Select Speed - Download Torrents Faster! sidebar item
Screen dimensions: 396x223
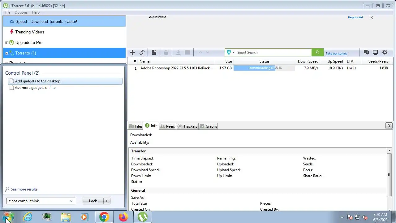(x=64, y=21)
